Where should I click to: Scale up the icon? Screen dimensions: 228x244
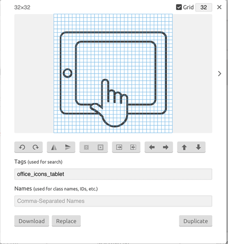click(x=101, y=147)
